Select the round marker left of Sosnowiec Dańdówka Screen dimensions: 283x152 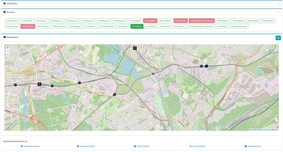(201, 66)
